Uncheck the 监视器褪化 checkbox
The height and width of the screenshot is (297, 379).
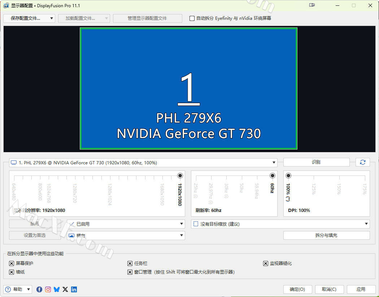(x=266, y=263)
